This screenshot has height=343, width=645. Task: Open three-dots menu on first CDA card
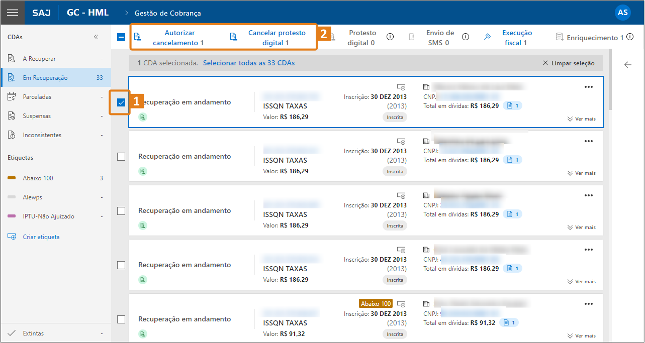tap(589, 87)
